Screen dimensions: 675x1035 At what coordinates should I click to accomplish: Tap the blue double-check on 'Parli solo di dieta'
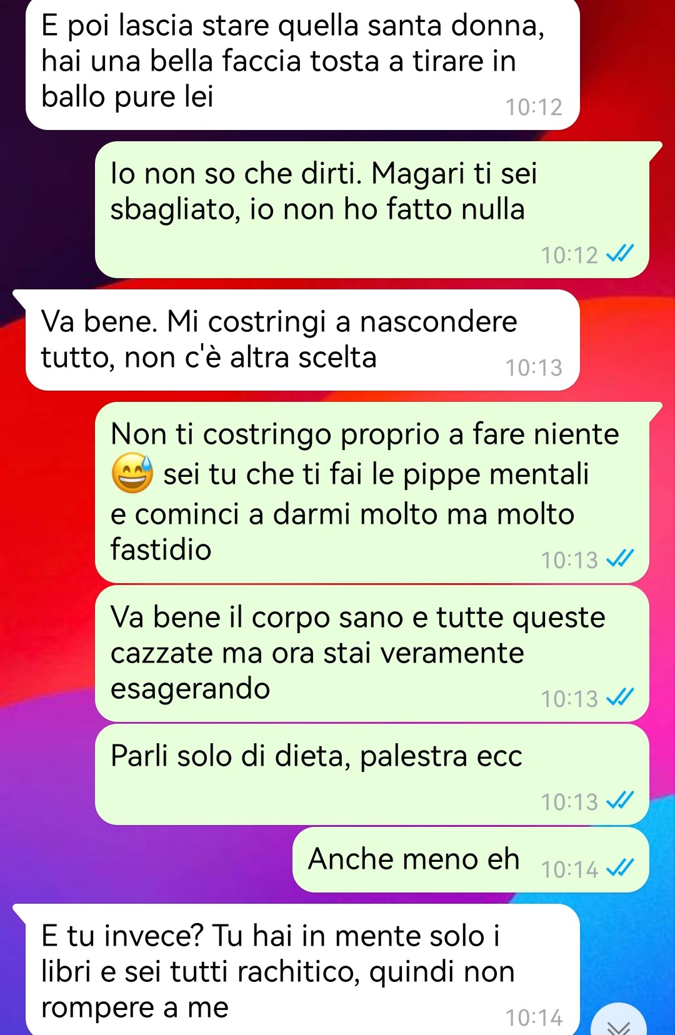(620, 801)
